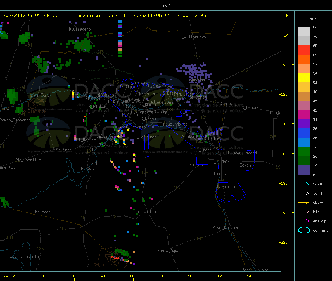Click the eburn yellow arrow legend icon

coord(304,202)
